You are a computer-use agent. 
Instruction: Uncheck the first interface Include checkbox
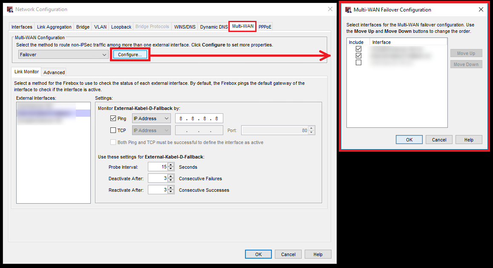point(358,49)
